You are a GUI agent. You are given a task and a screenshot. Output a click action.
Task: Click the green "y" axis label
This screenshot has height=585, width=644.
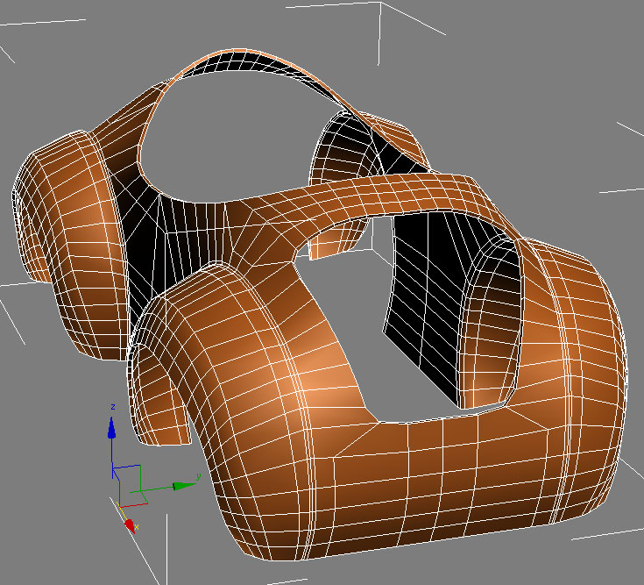pos(199,475)
